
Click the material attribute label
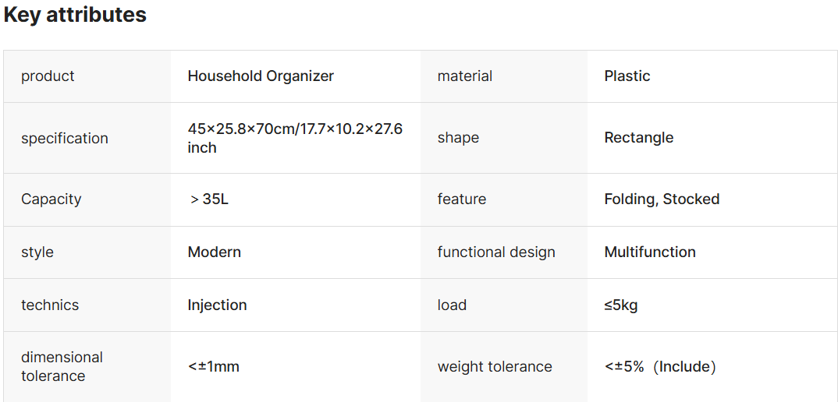pos(465,76)
